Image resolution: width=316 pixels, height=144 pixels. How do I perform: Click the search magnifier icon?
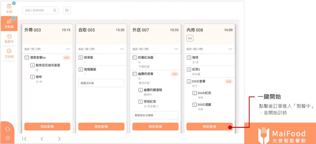(x=55, y=10)
